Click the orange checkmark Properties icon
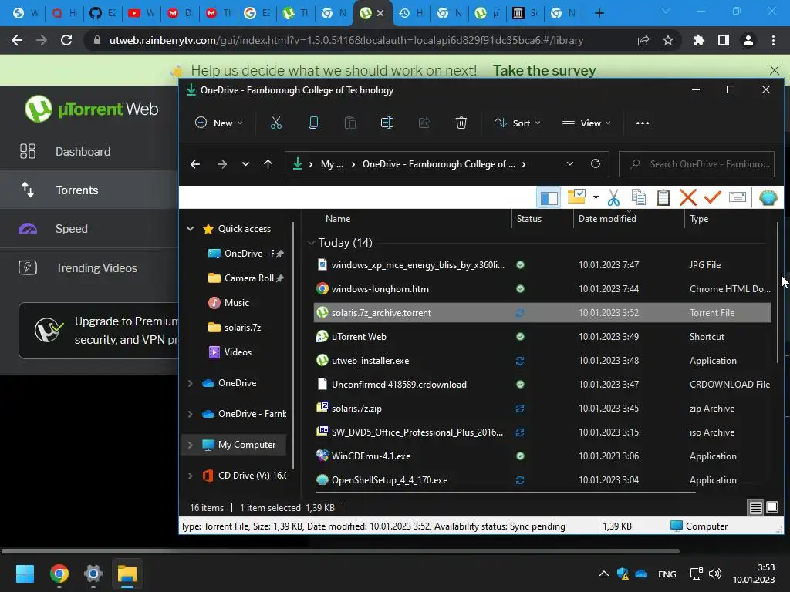 712,197
